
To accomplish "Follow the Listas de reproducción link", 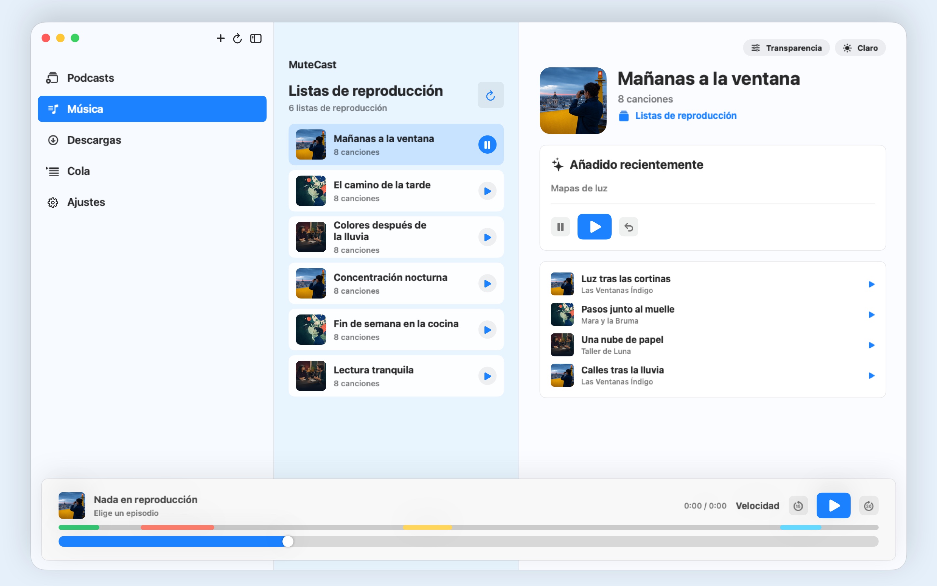I will pos(686,116).
